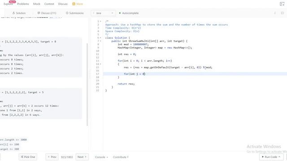The height and width of the screenshot is (161, 287).
Task: Go to the Next problem
Action: [x=82, y=157]
